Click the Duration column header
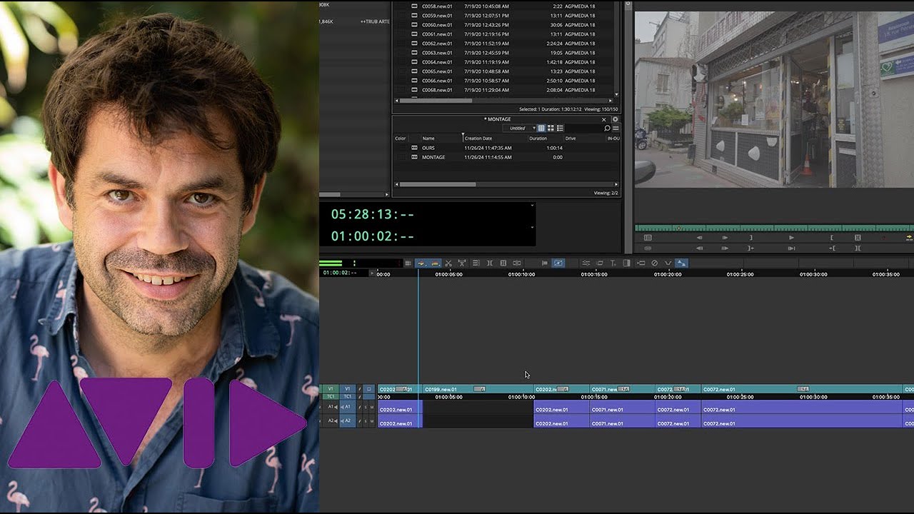 [538, 138]
